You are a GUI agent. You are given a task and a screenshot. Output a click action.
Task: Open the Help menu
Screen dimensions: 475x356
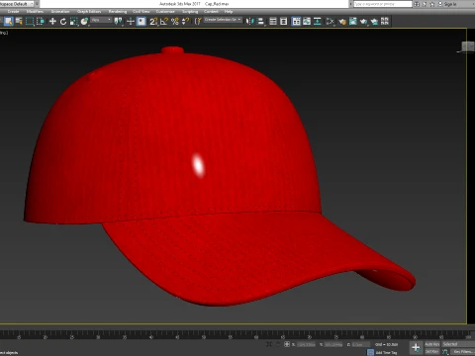click(x=229, y=11)
